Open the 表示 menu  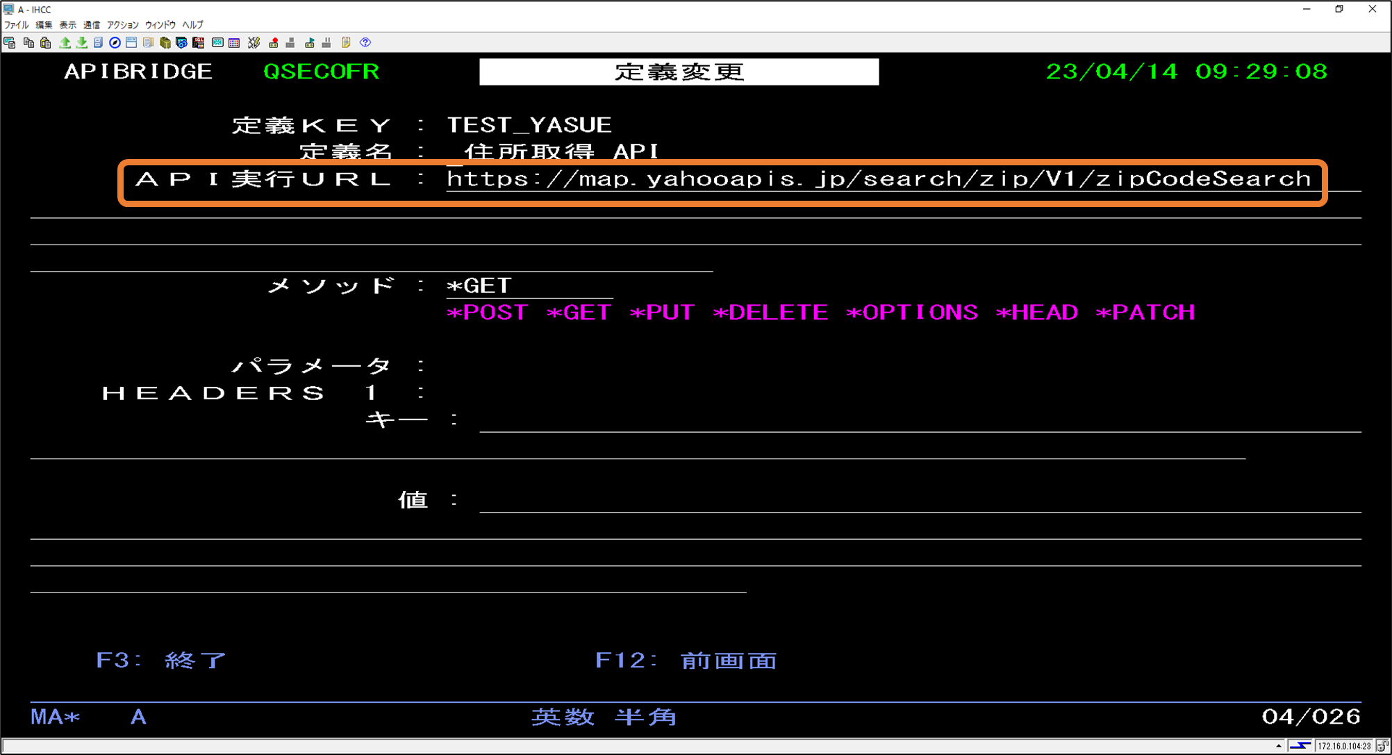click(67, 24)
